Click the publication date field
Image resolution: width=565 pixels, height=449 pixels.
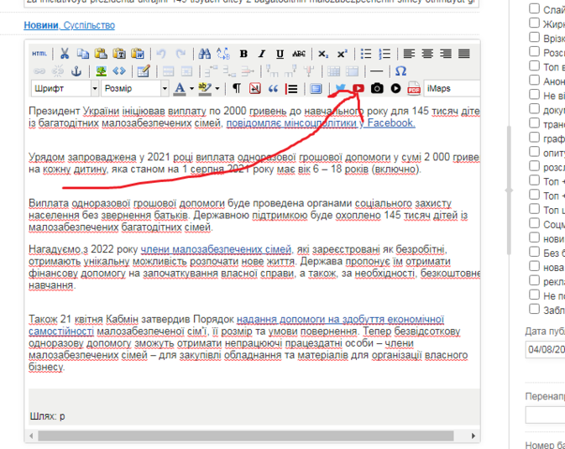click(x=546, y=348)
